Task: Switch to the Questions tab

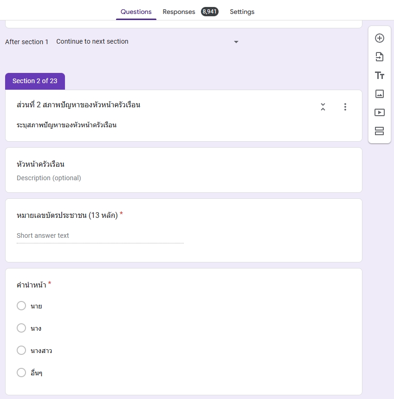Action: [x=136, y=12]
